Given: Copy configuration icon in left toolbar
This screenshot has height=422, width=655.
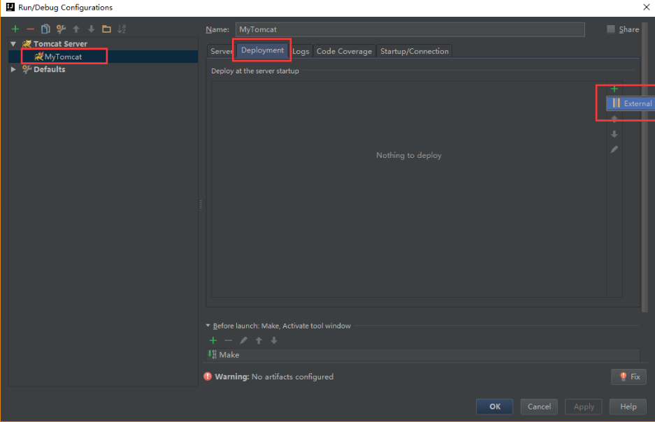Looking at the screenshot, I should pyautogui.click(x=45, y=29).
